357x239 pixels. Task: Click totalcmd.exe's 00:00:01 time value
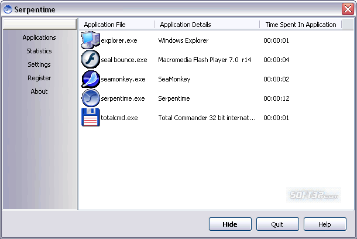pyautogui.click(x=276, y=118)
